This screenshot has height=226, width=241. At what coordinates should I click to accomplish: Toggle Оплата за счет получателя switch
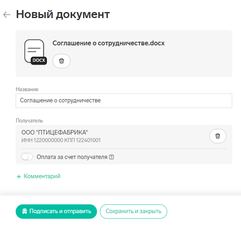27,157
